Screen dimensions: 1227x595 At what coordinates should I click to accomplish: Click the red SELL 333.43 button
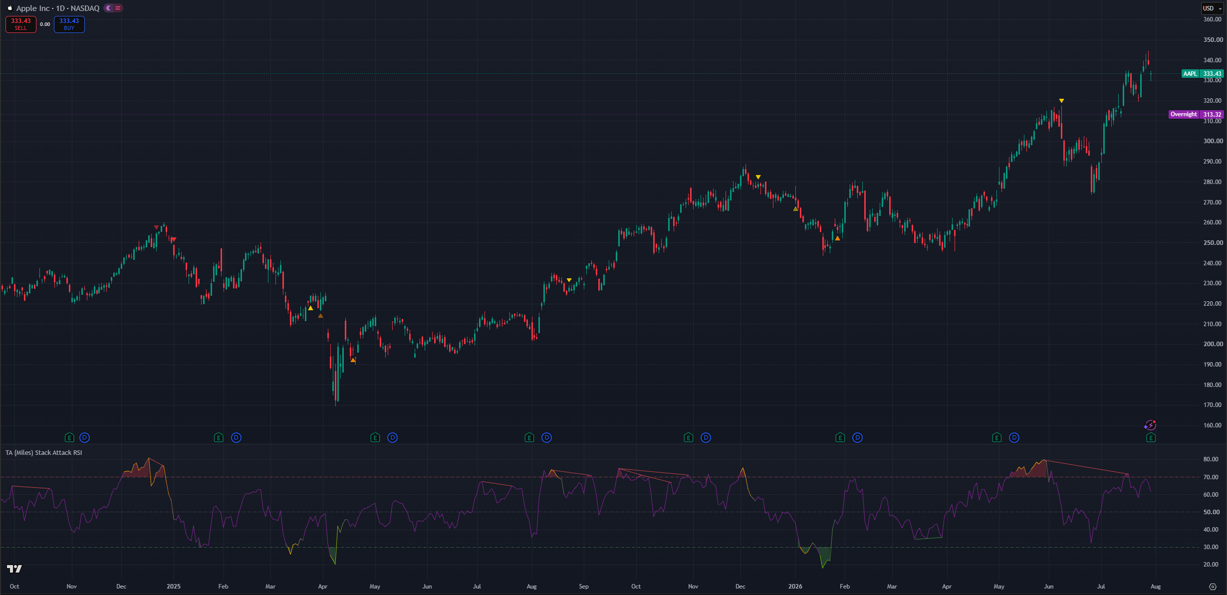pos(21,24)
